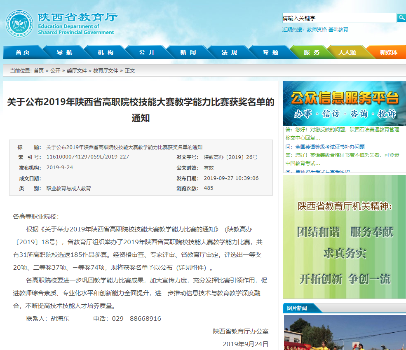
Task: Click the search magnifier icon button
Action: point(401,18)
